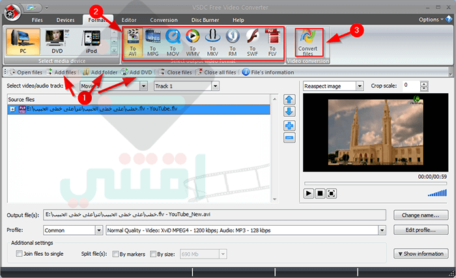Select the YouTube.flv source file row
This screenshot has width=456, height=278.
[139, 109]
